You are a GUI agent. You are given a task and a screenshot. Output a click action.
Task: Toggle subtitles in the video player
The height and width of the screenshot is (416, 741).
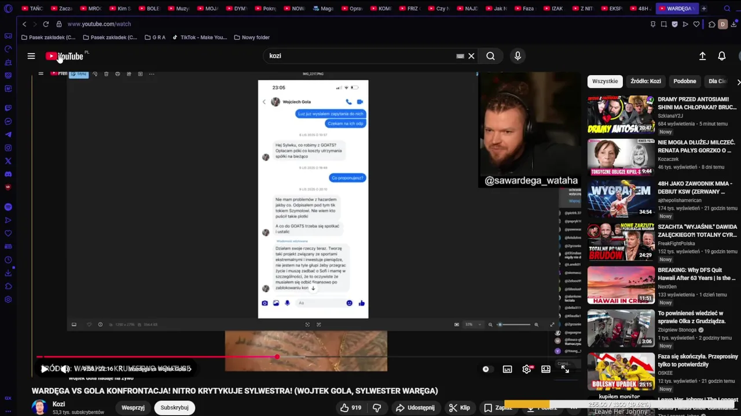coord(507,369)
